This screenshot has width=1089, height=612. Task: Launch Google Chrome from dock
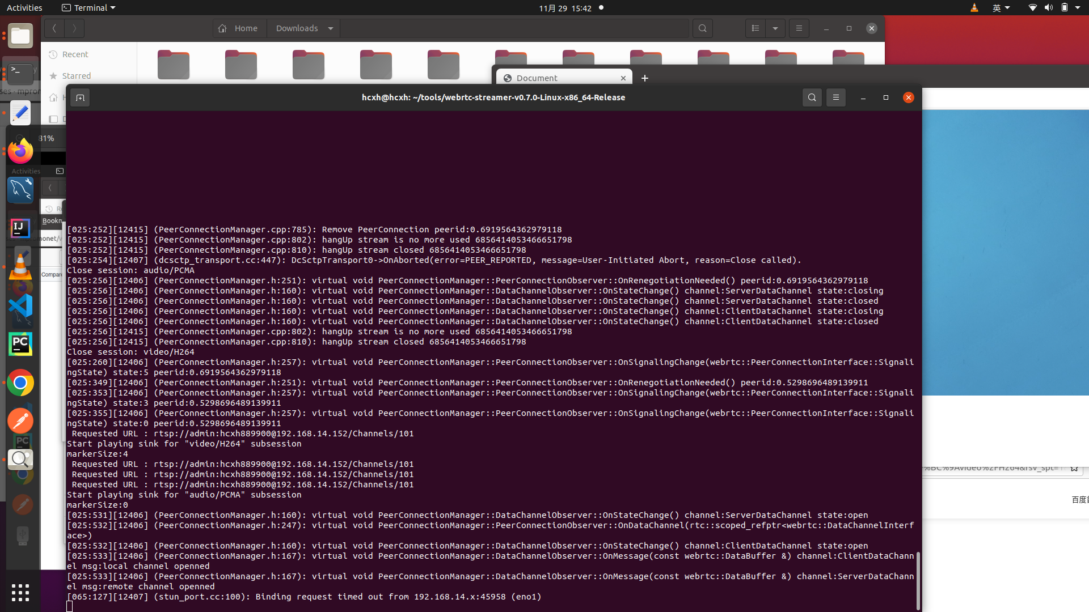tap(20, 383)
